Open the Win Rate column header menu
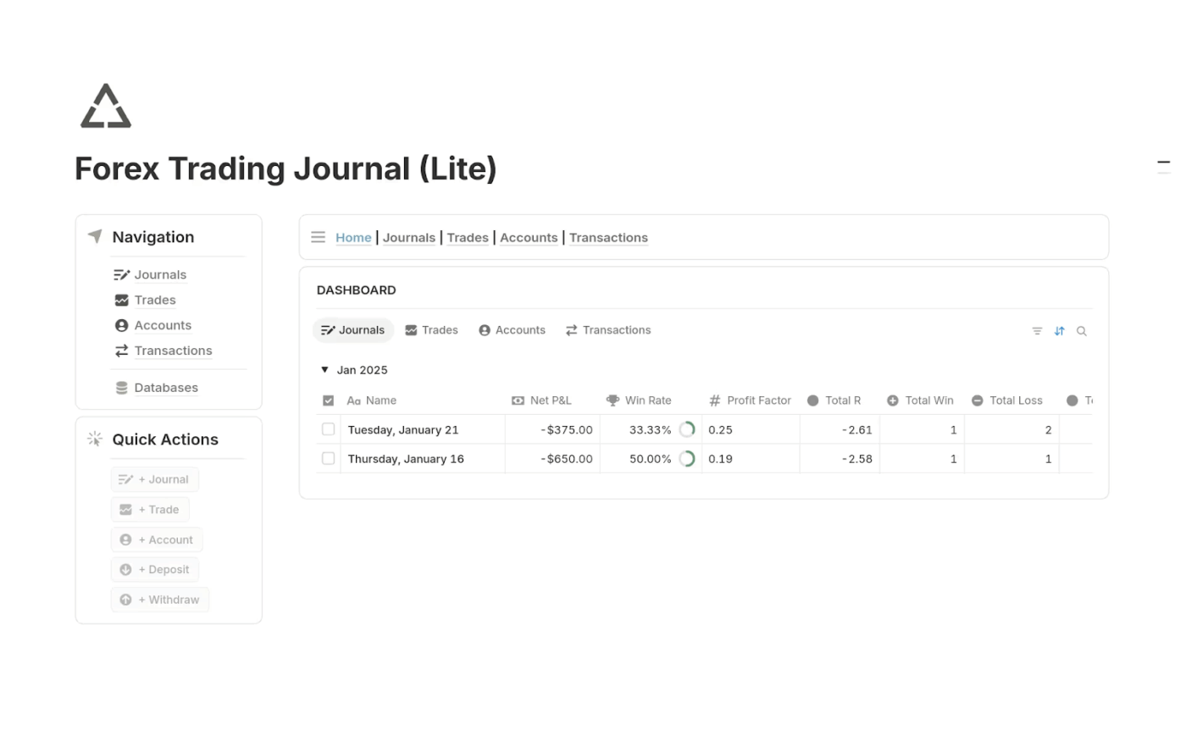The width and height of the screenshot is (1186, 740). coord(647,401)
